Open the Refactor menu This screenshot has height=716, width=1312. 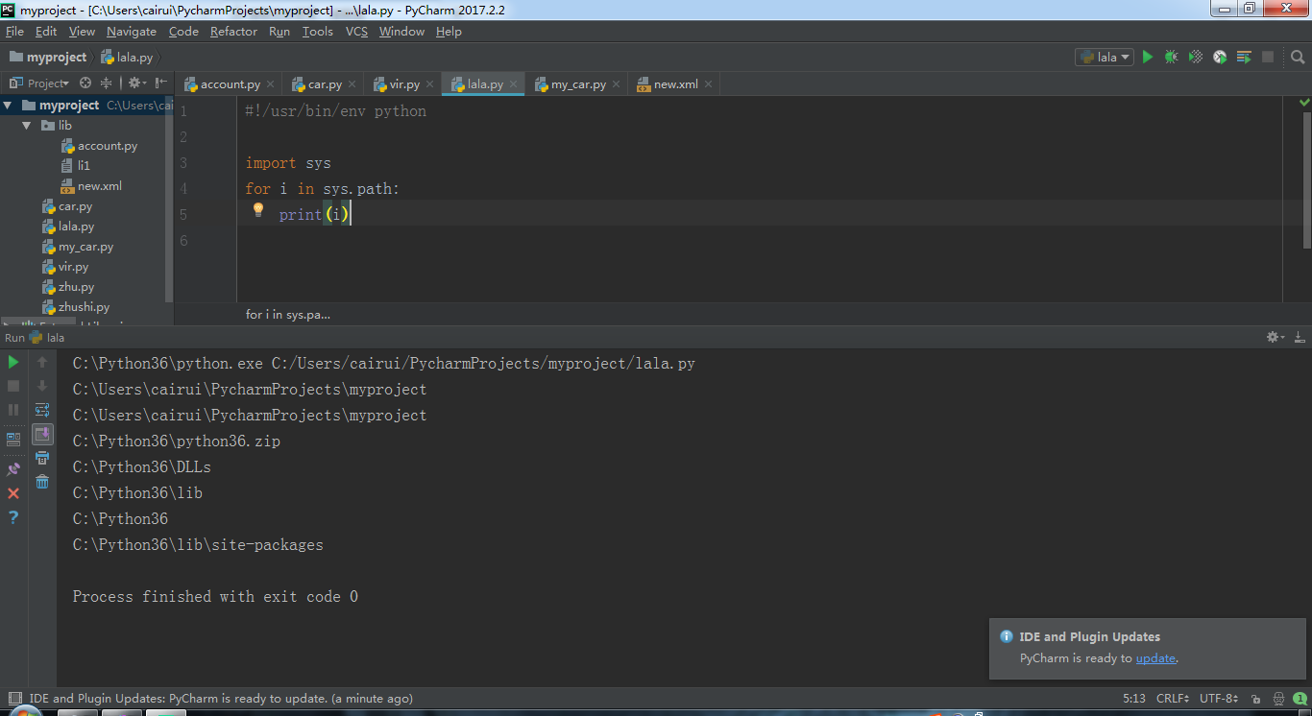[x=233, y=32]
